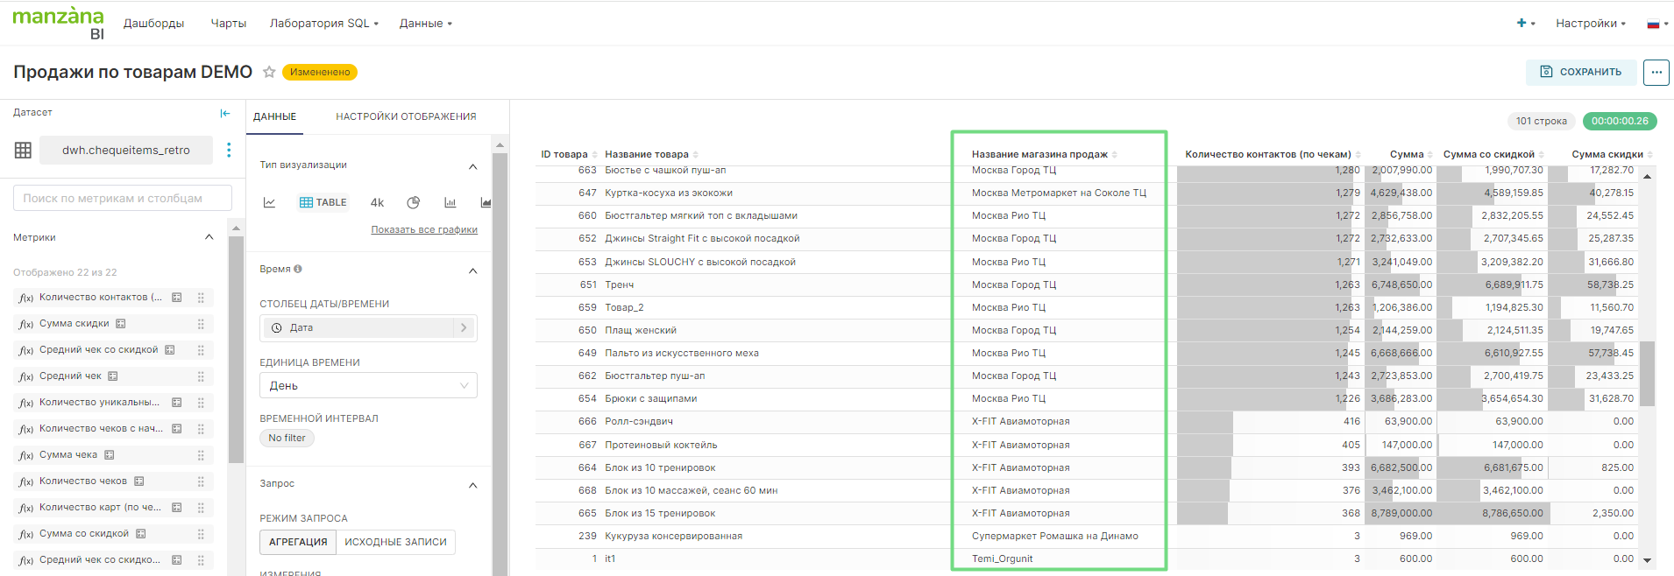The height and width of the screenshot is (576, 1674).
Task: Open the Дашборды menu item
Action: [x=153, y=24]
